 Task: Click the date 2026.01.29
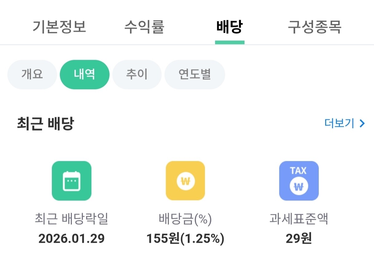[x=71, y=239]
